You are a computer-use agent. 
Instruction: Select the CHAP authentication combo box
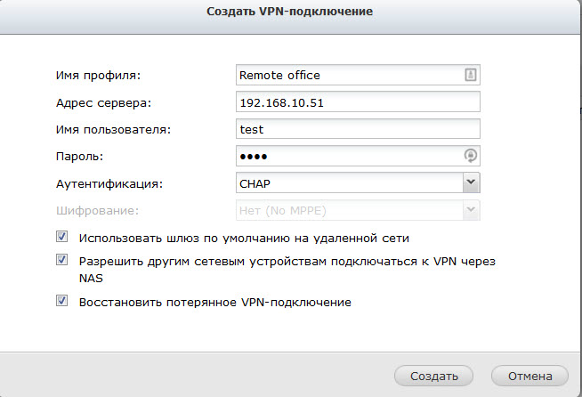coord(358,182)
